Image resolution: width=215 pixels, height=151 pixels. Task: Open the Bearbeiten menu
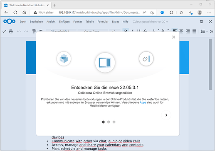[37, 22]
